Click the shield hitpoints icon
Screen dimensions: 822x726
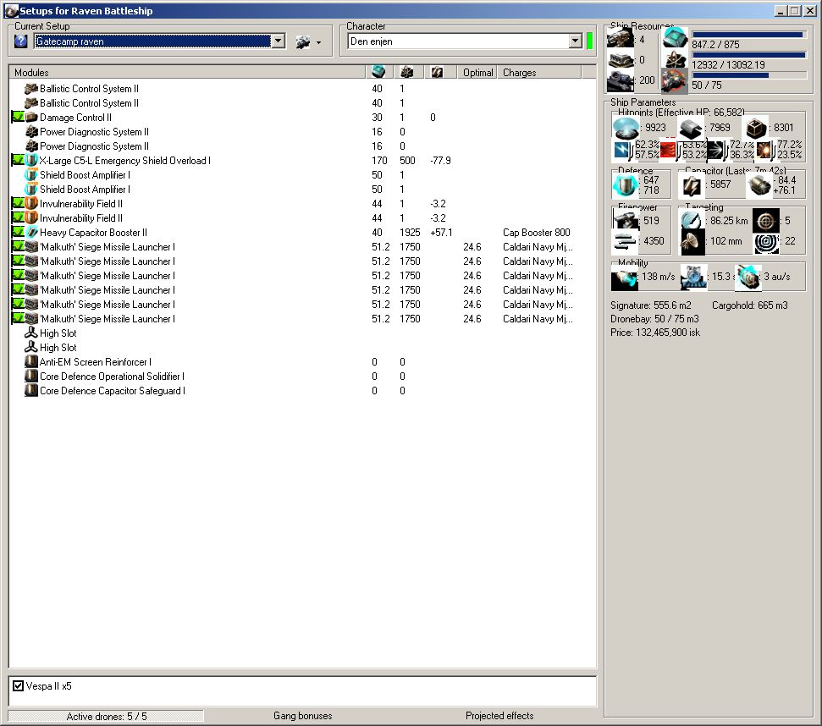click(626, 128)
